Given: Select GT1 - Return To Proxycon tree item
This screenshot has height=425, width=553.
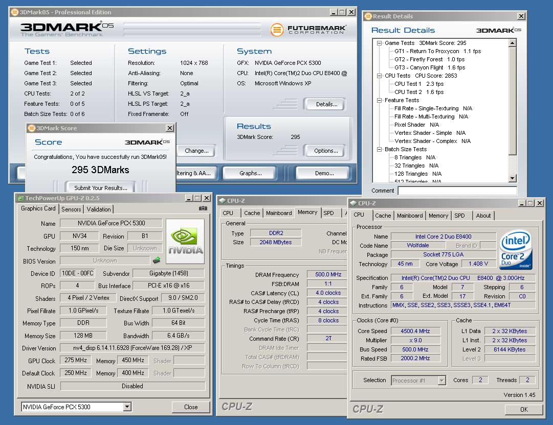Looking at the screenshot, I should (x=438, y=51).
